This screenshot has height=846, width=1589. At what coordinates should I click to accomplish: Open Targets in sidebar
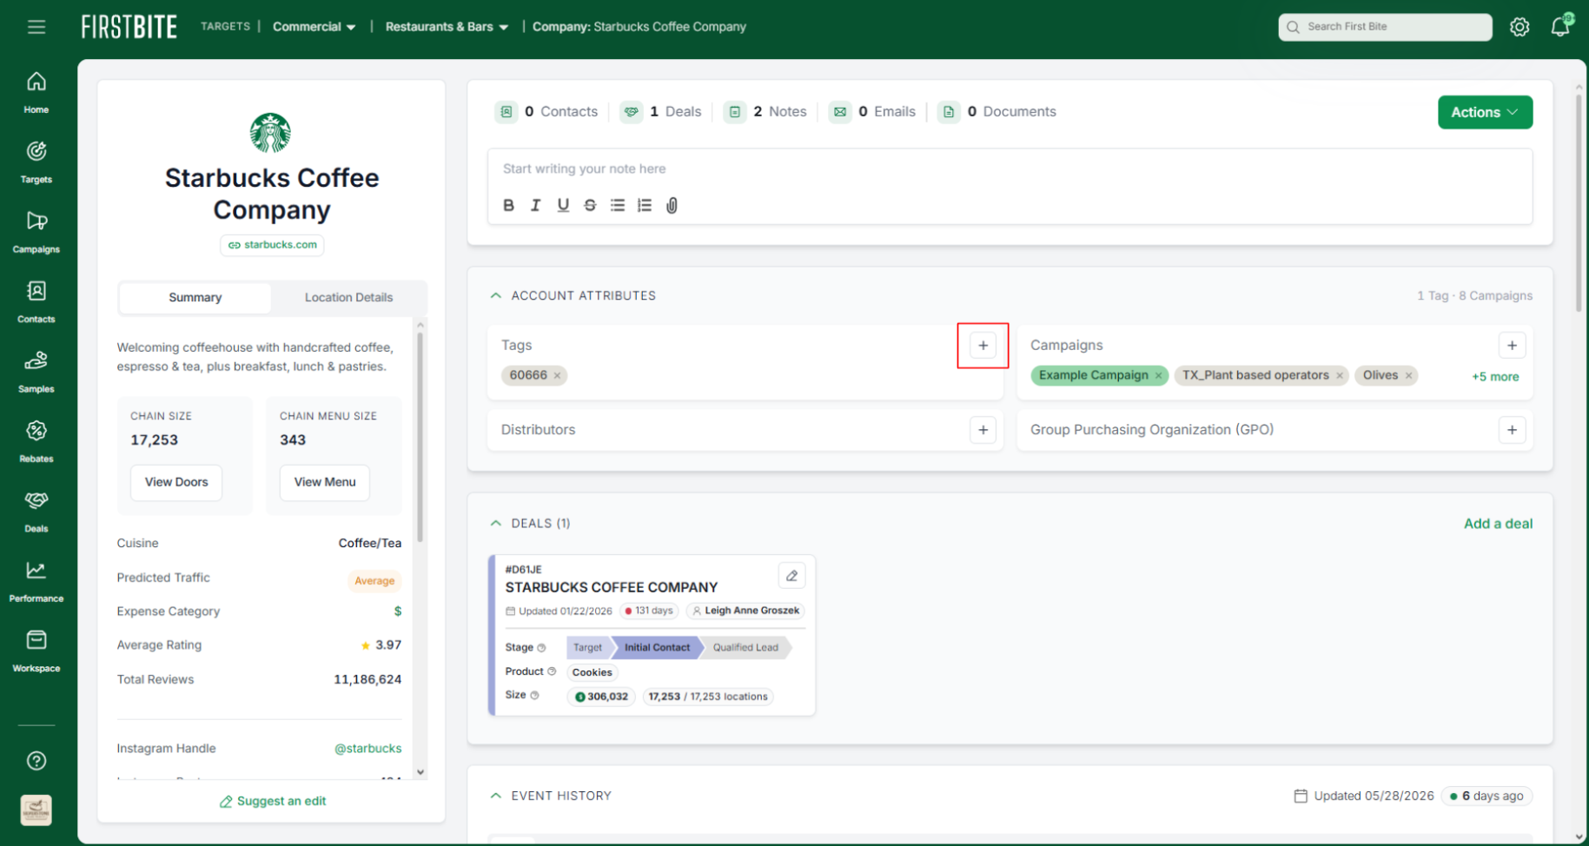(36, 162)
